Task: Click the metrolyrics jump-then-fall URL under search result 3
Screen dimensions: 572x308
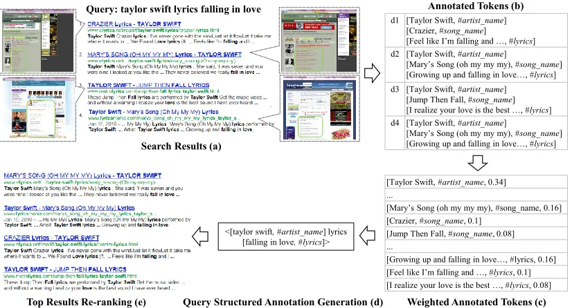Action: tap(153, 91)
